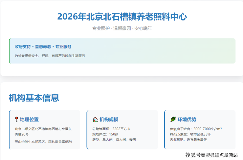Select the 总建筑面积:3202平方米 line

pos(112,129)
